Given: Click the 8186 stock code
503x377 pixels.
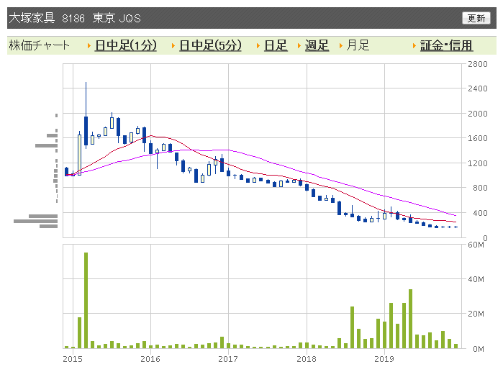Looking at the screenshot, I should click(73, 18).
